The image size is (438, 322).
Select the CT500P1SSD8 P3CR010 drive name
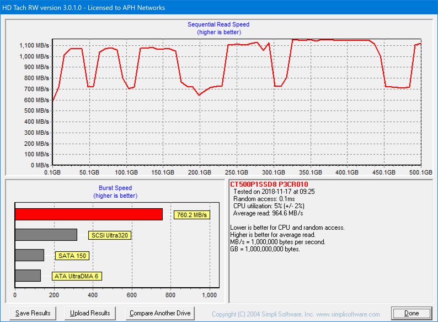click(x=269, y=184)
